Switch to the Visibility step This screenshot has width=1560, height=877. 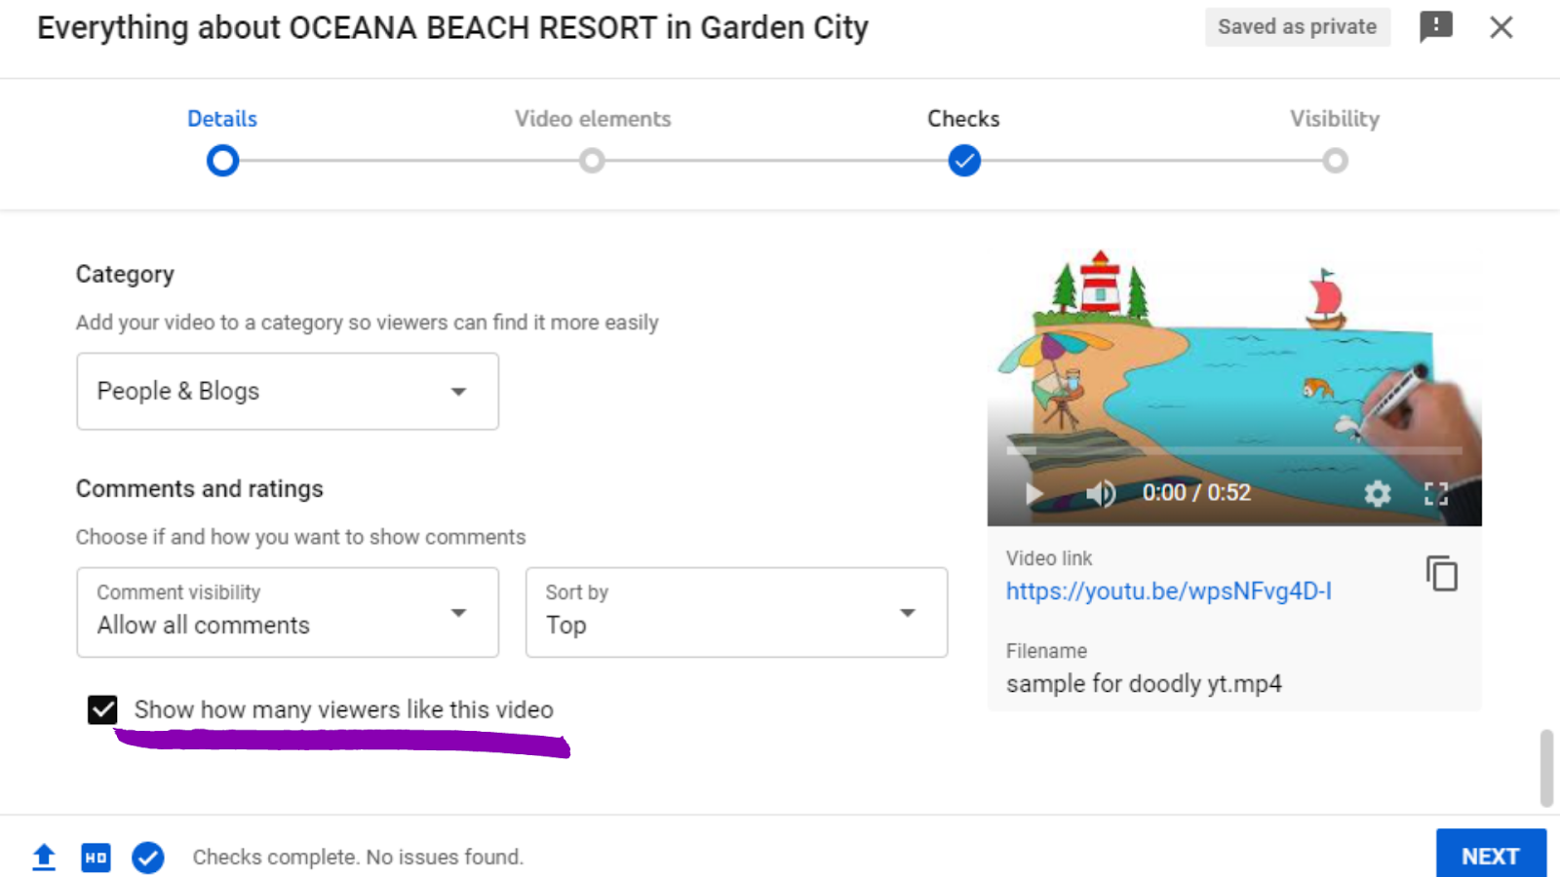(1335, 160)
